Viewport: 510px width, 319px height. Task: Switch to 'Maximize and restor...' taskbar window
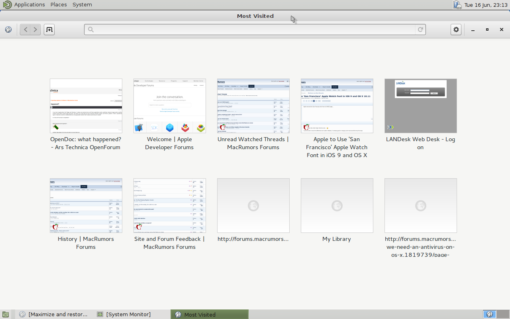53,314
